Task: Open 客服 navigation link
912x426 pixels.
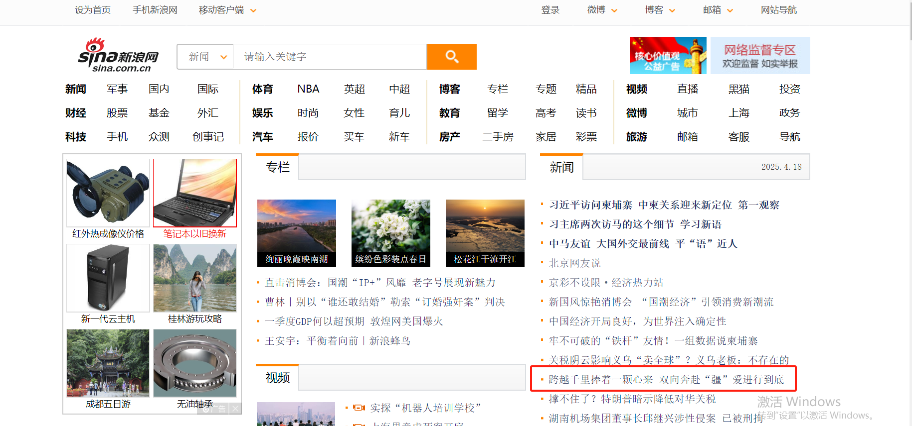Action: (739, 137)
